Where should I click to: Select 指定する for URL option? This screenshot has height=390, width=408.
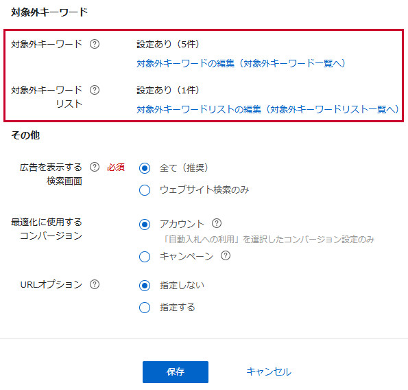click(x=145, y=308)
